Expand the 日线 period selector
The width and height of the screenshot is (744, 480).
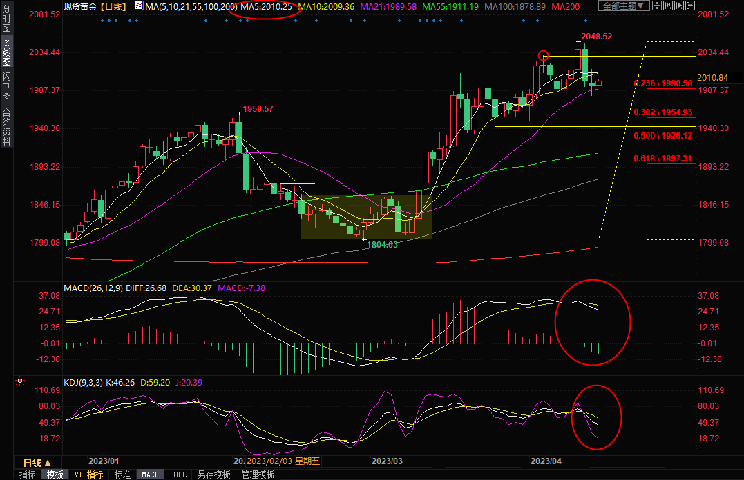(x=37, y=463)
